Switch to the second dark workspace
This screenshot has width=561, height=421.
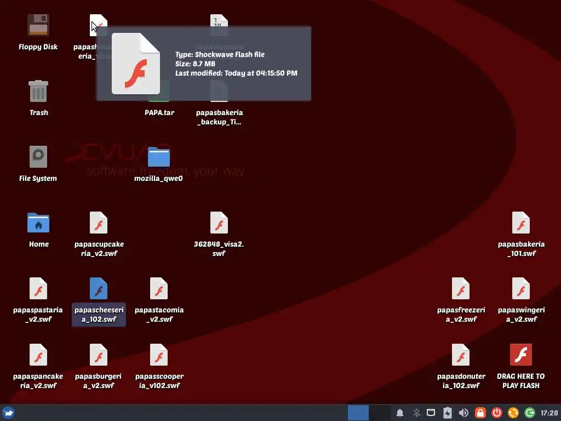[x=380, y=413]
